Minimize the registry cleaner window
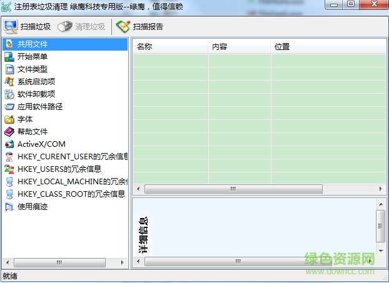Image resolution: width=389 pixels, height=283 pixels. tap(334, 4)
